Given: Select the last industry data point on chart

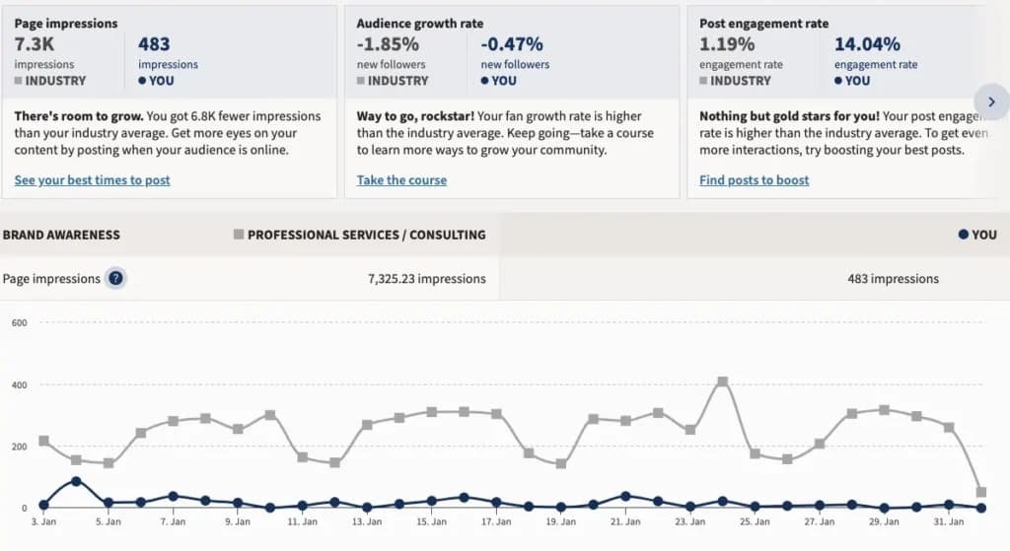Looking at the screenshot, I should (981, 493).
